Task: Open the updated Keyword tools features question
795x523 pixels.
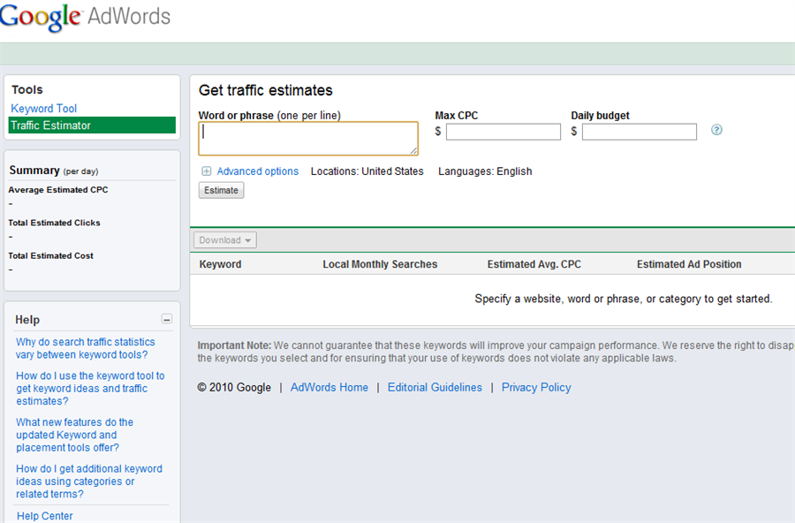Action: (74, 435)
